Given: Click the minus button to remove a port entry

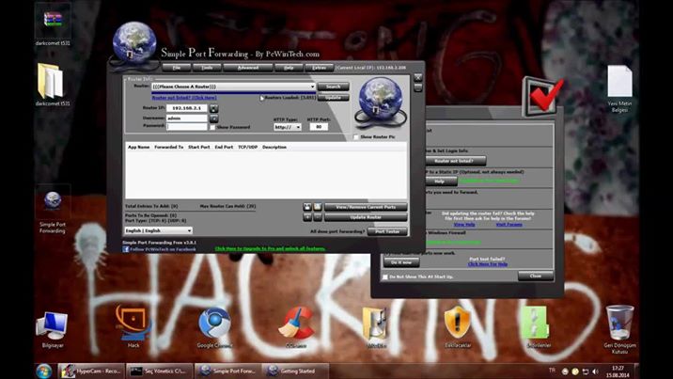Looking at the screenshot, I should coord(318,217).
